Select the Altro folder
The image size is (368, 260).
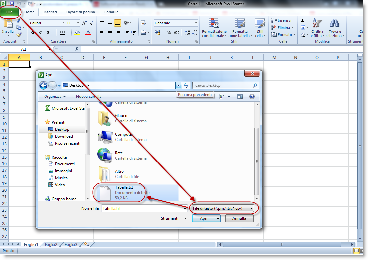click(119, 174)
